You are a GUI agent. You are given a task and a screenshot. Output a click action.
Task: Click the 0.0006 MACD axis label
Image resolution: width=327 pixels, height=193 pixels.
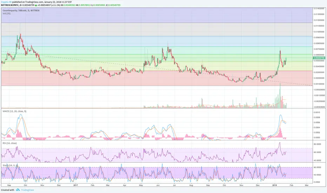click(x=316, y=122)
